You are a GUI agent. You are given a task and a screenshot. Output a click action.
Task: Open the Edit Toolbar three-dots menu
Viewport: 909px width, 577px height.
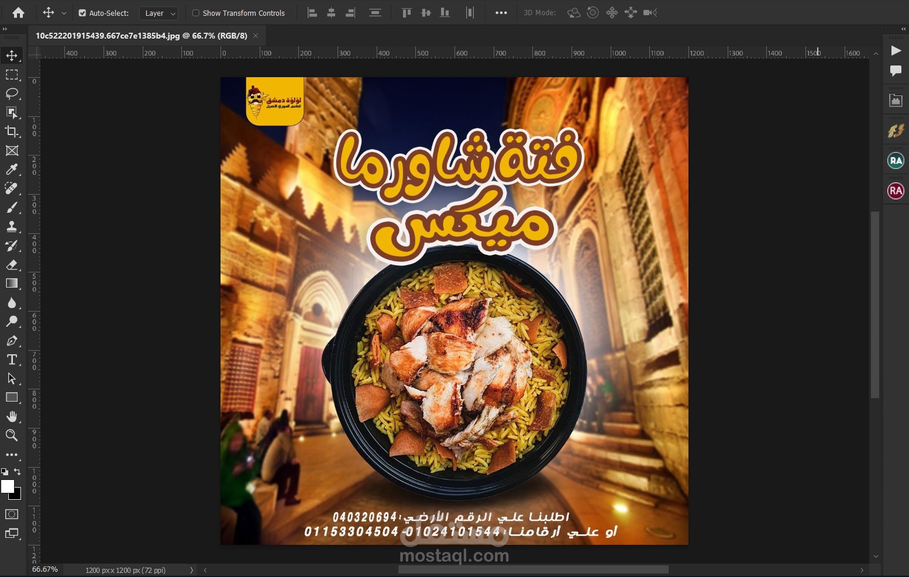[x=12, y=454]
